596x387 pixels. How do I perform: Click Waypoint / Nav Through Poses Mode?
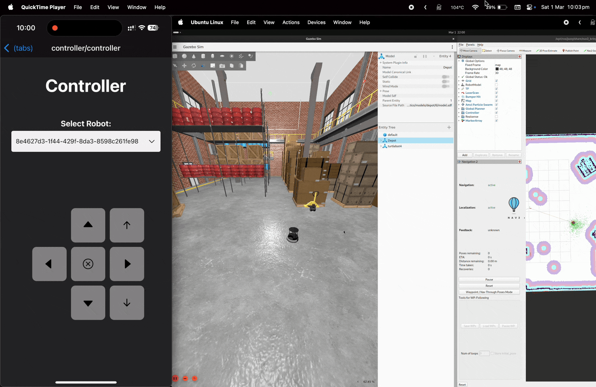(x=489, y=292)
